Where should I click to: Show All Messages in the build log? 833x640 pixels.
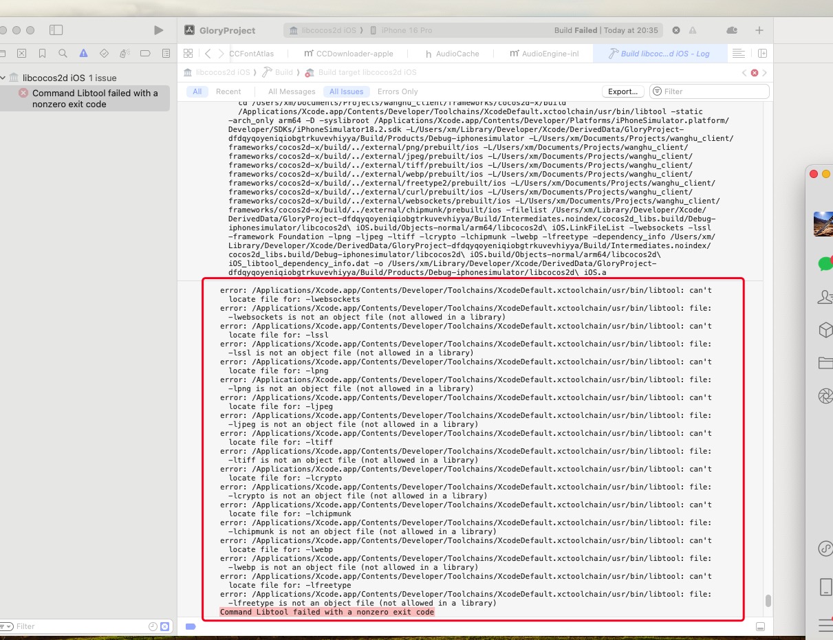coord(292,91)
